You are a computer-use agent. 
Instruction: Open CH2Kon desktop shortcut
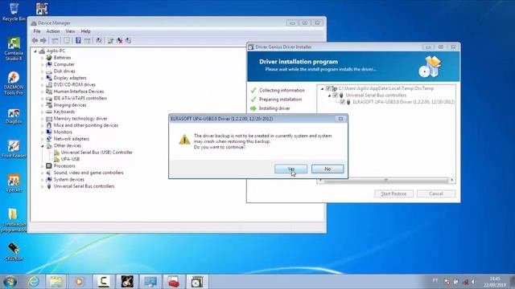pyautogui.click(x=14, y=251)
